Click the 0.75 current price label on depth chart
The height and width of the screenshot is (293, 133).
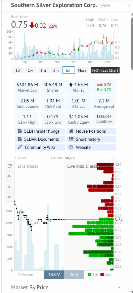coord(119,219)
